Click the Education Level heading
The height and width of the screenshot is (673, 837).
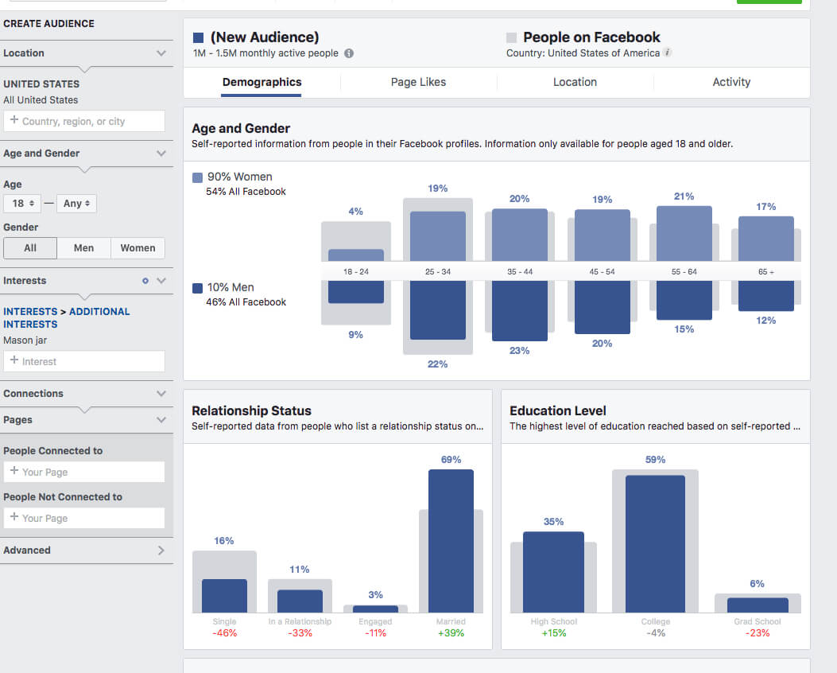point(558,410)
